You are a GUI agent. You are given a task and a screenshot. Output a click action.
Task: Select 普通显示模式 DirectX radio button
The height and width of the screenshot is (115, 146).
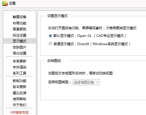(x=50, y=44)
